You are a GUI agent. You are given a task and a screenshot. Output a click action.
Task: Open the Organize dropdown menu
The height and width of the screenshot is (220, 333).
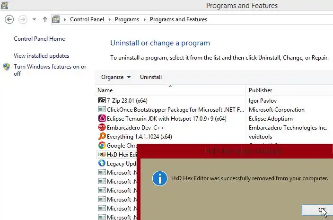(x=116, y=77)
